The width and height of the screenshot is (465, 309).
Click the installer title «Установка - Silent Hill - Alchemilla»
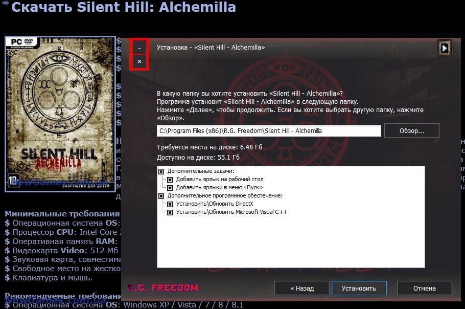(211, 47)
